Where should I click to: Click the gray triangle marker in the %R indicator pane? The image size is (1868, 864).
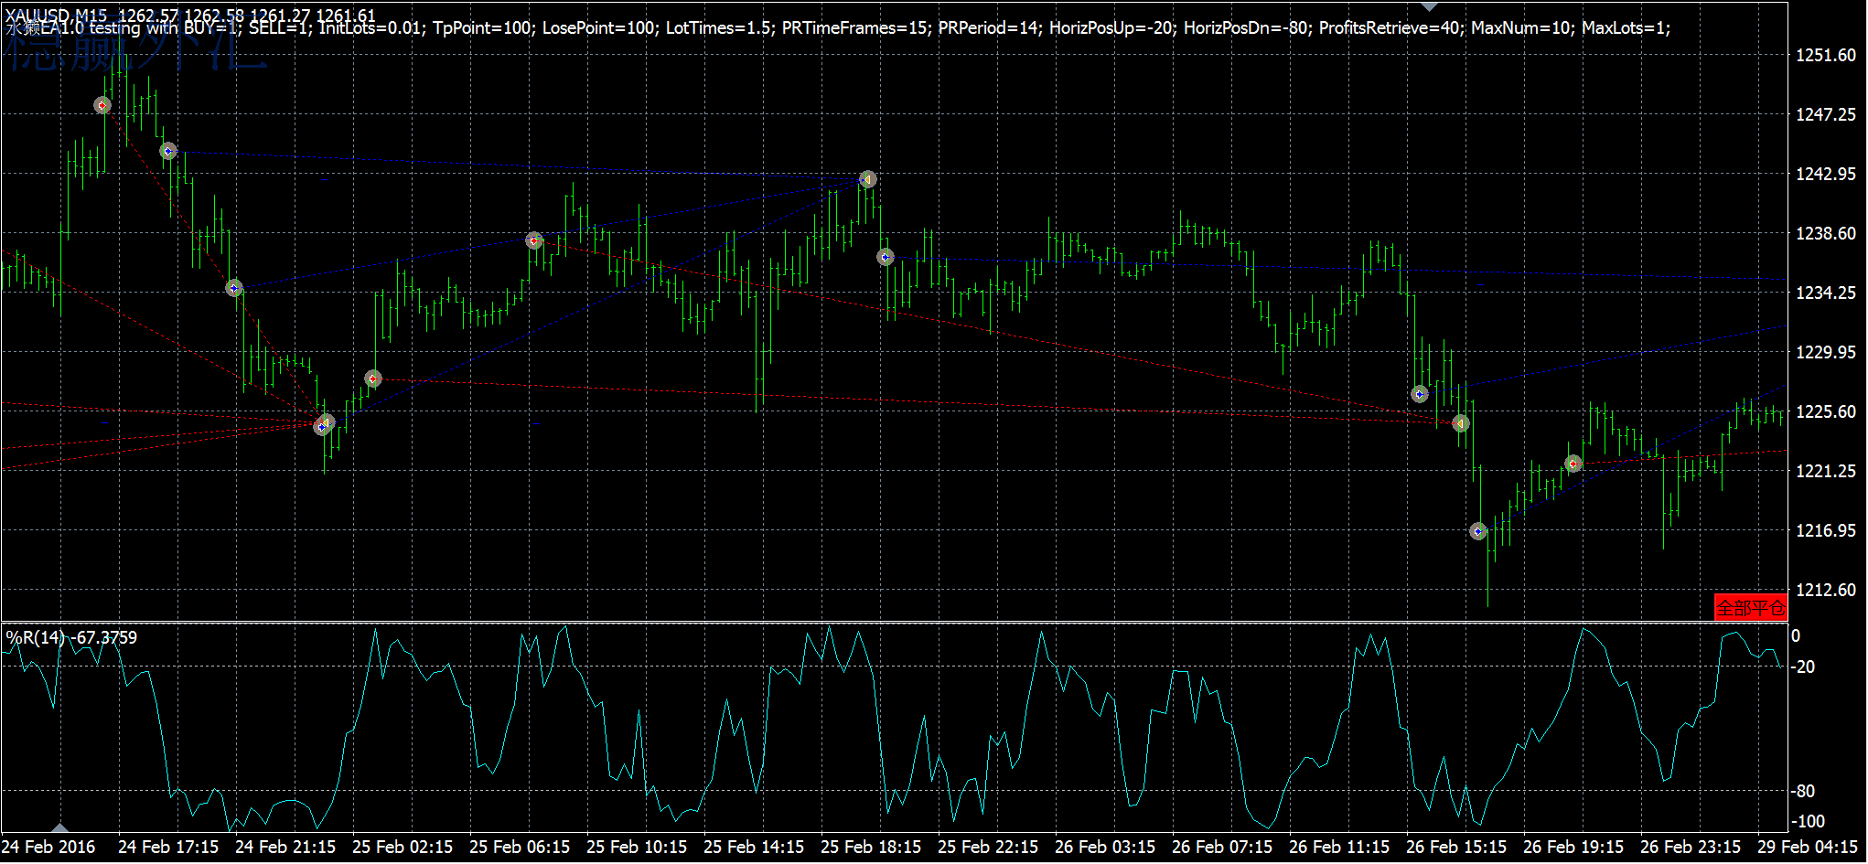(x=59, y=827)
